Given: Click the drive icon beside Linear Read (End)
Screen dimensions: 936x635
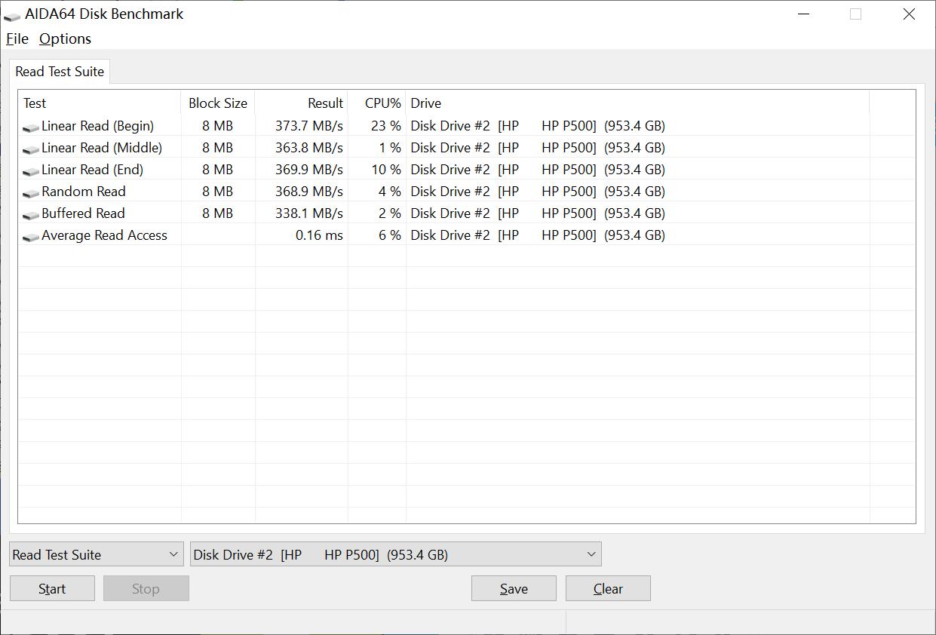Looking at the screenshot, I should pos(31,171).
